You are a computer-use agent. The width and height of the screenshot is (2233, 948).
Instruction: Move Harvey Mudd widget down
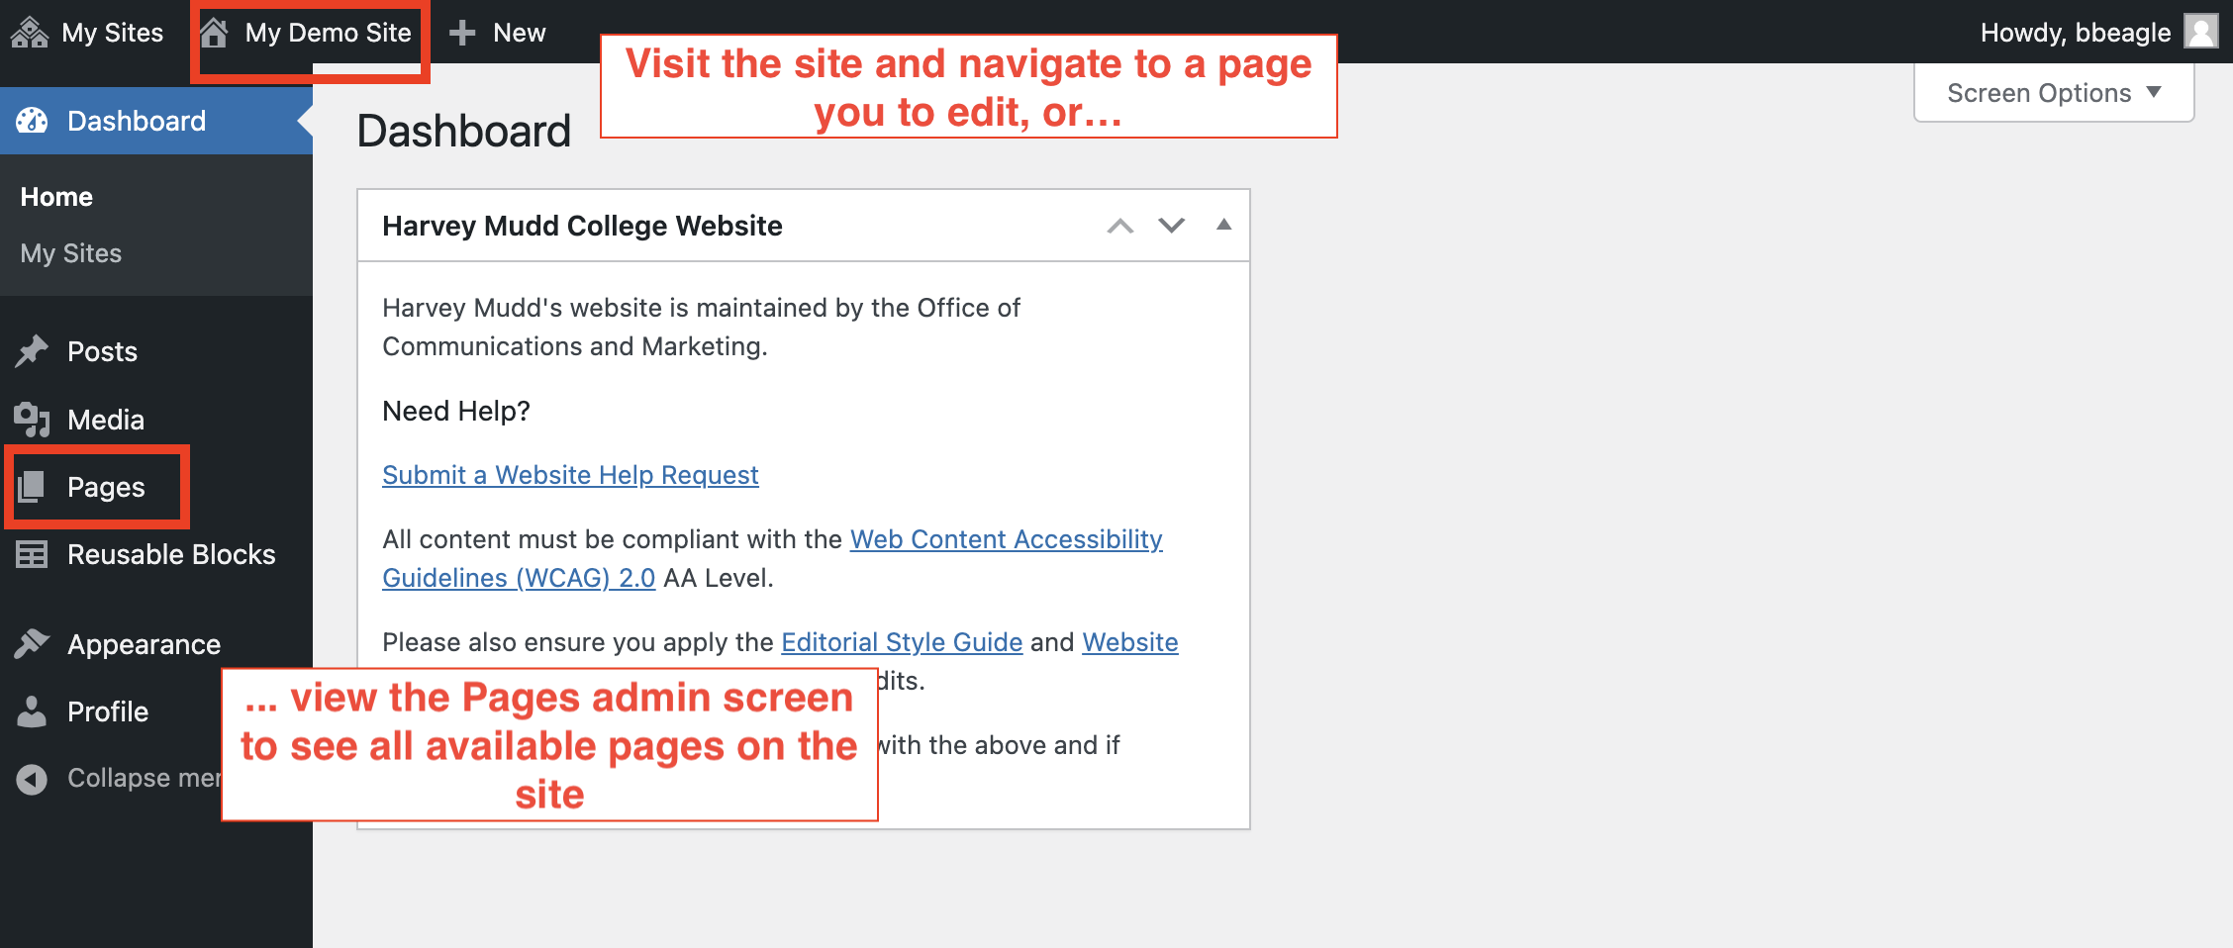[1172, 226]
